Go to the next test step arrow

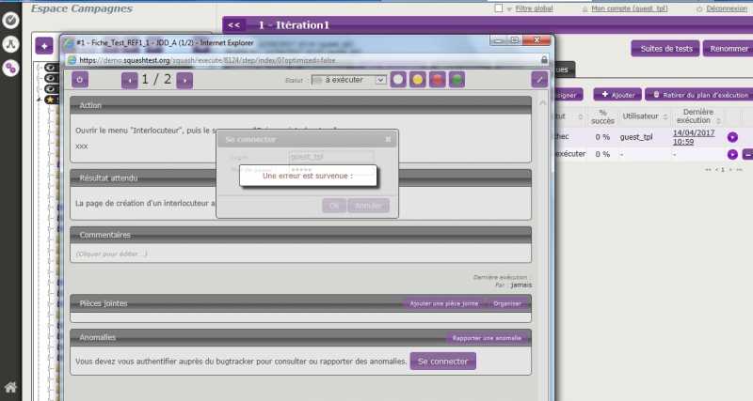[x=185, y=80]
